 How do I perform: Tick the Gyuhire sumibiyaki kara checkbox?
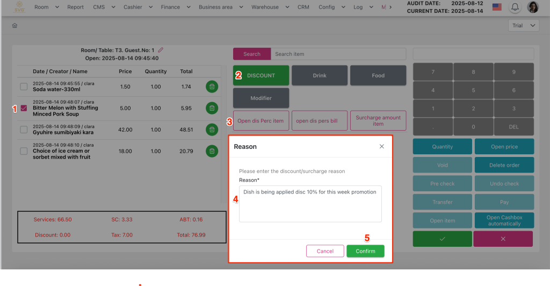(24, 130)
